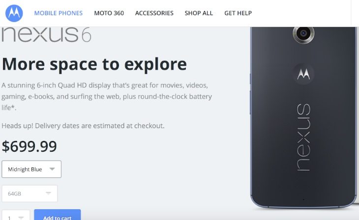Viewport: 359px width, 220px height.
Task: Open the Get Help menu item
Action: [238, 13]
